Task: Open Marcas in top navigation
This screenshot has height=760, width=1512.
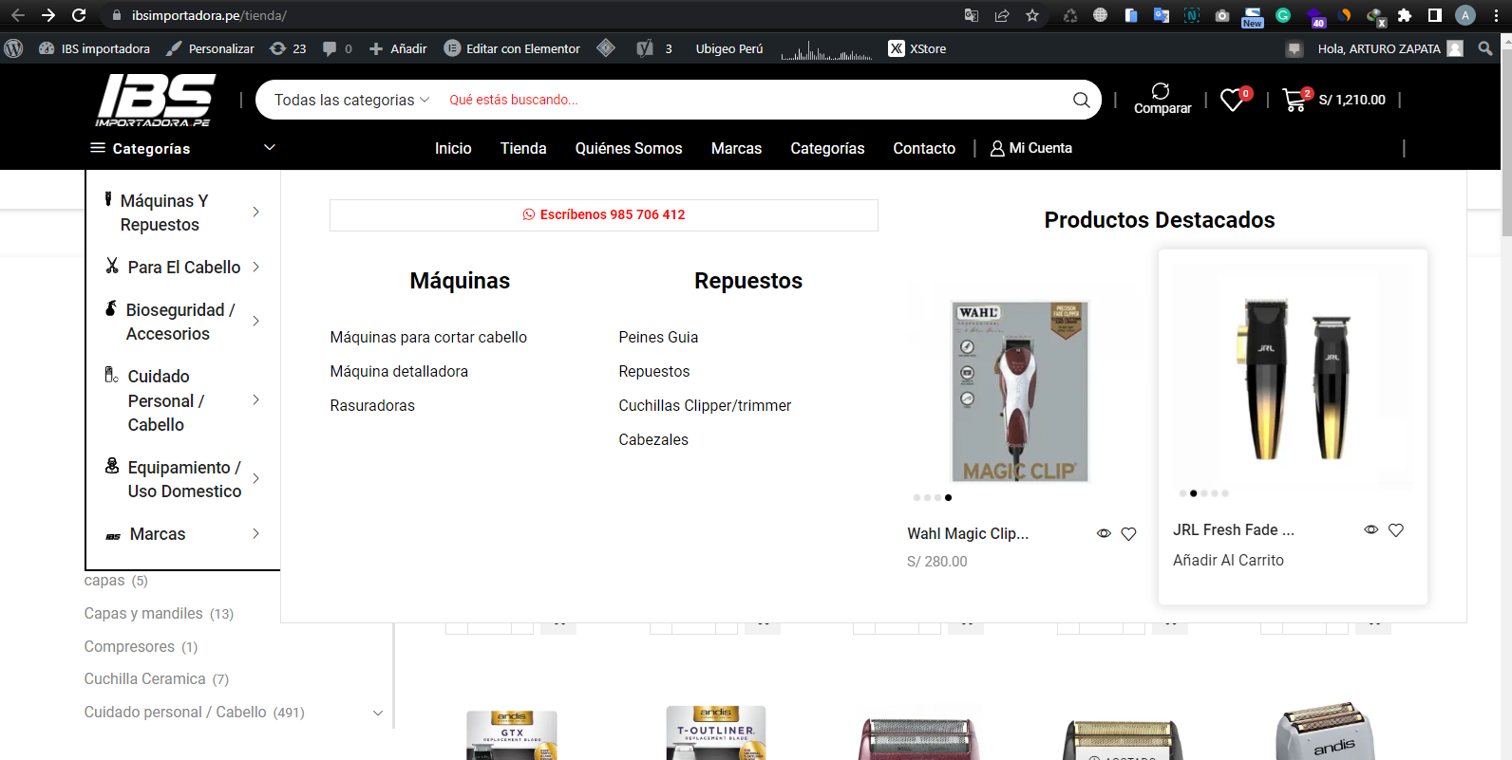Action: [x=736, y=148]
